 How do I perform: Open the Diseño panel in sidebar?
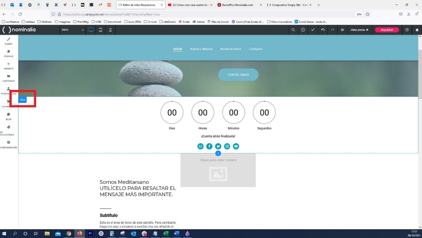(8, 41)
